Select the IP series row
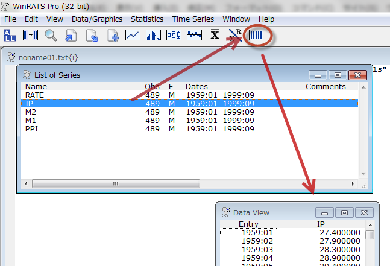This screenshot has width=390, height=266. click(189, 103)
